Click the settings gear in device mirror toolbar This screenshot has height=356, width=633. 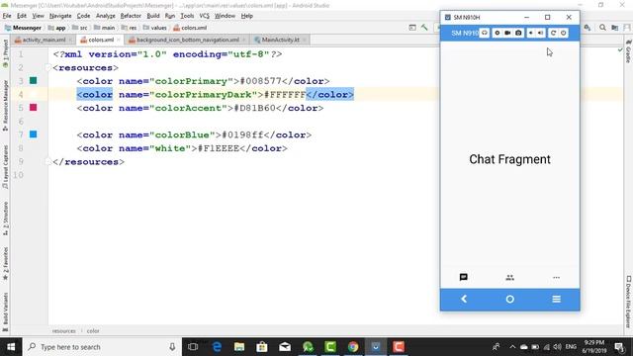tap(497, 33)
